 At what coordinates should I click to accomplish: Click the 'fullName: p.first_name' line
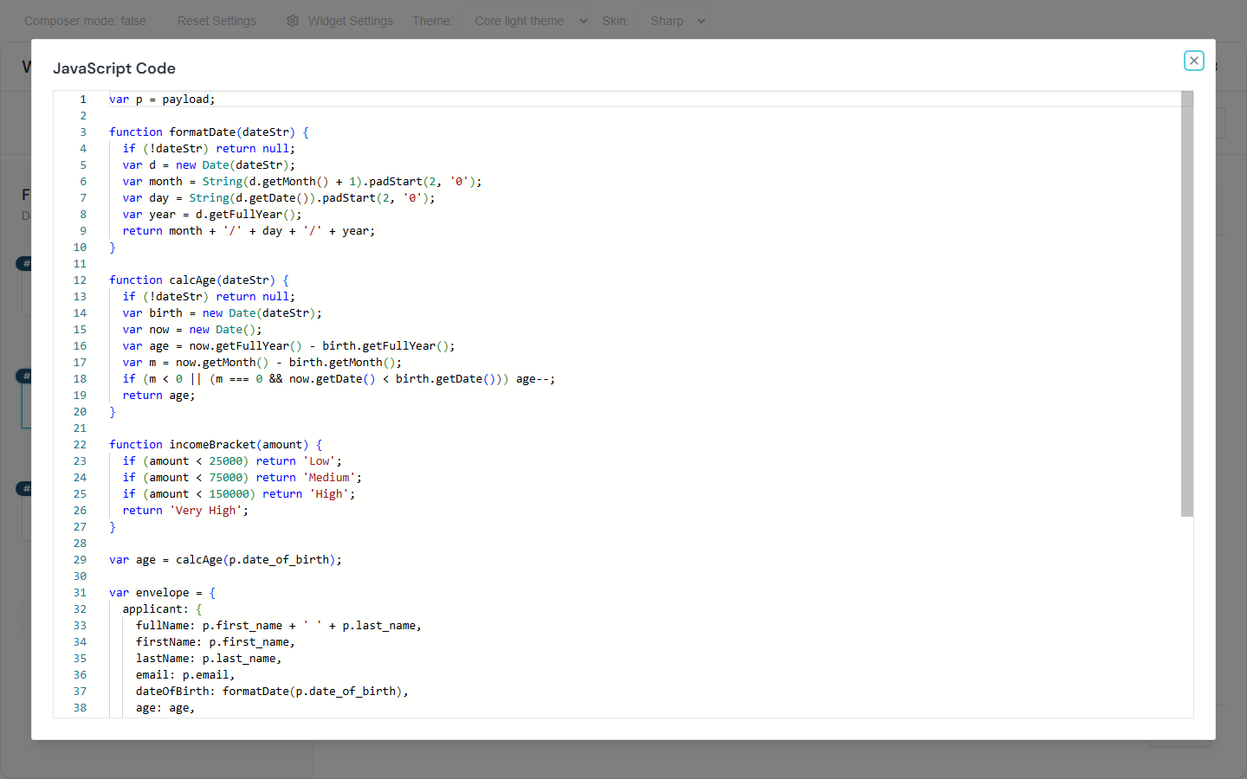coord(279,626)
